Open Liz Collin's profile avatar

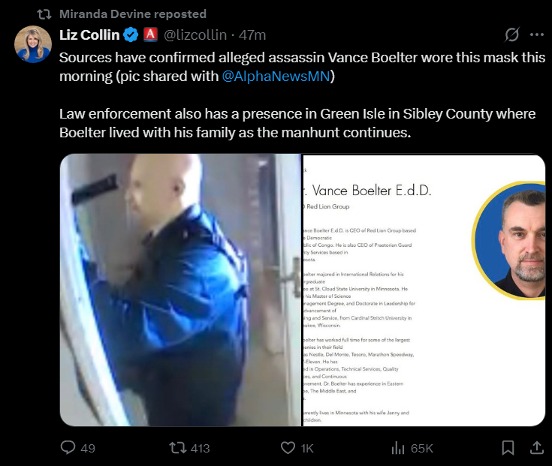(x=33, y=44)
